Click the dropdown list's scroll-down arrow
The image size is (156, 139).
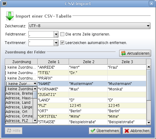tap(35, 120)
